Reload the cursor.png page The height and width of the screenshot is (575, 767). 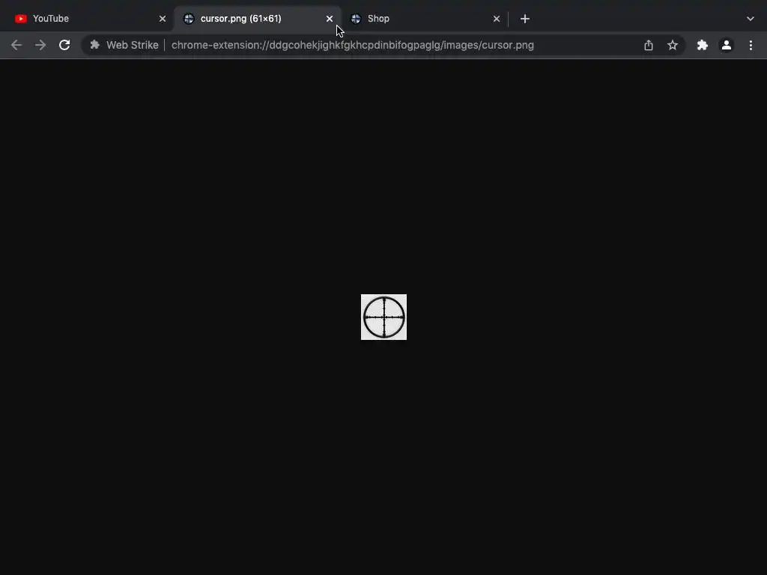point(64,45)
